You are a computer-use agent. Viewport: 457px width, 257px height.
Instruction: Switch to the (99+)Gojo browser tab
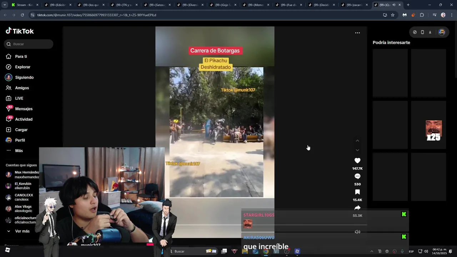coord(223,5)
